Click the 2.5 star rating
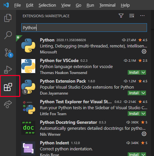Screen dimensions: 154x156 (143, 60)
